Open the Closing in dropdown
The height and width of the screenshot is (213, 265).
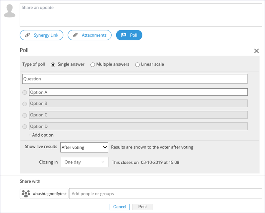(84, 162)
